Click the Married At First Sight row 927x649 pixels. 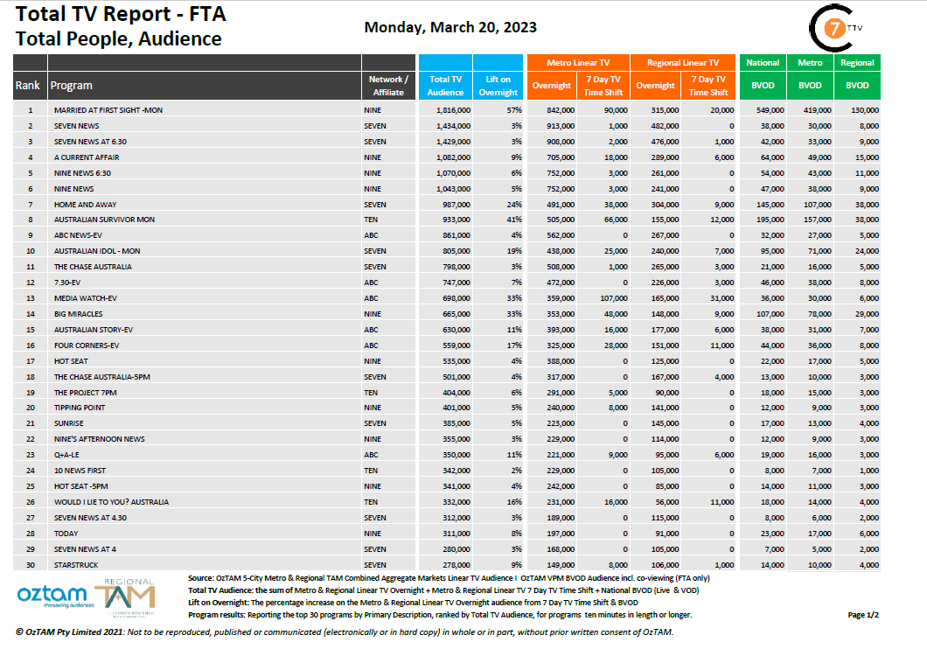108,110
